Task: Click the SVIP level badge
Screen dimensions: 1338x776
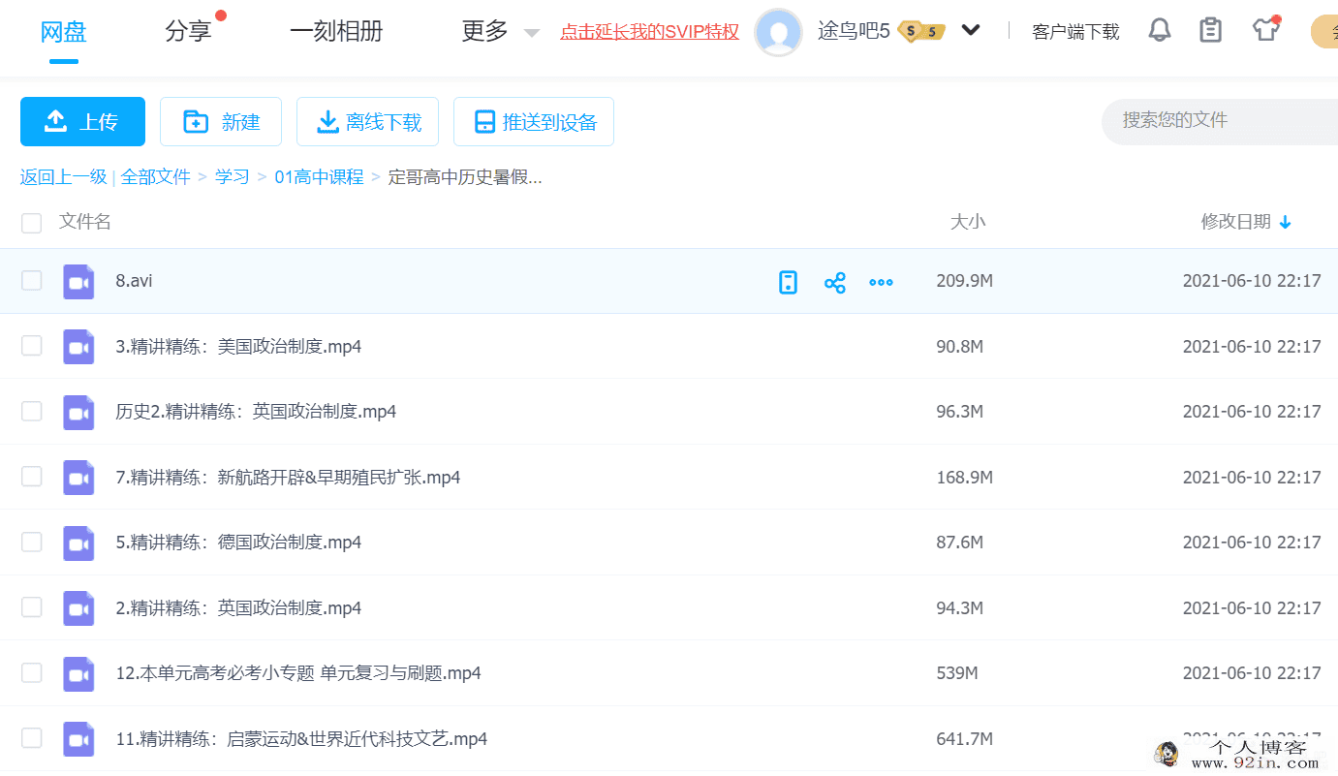Action: click(921, 31)
